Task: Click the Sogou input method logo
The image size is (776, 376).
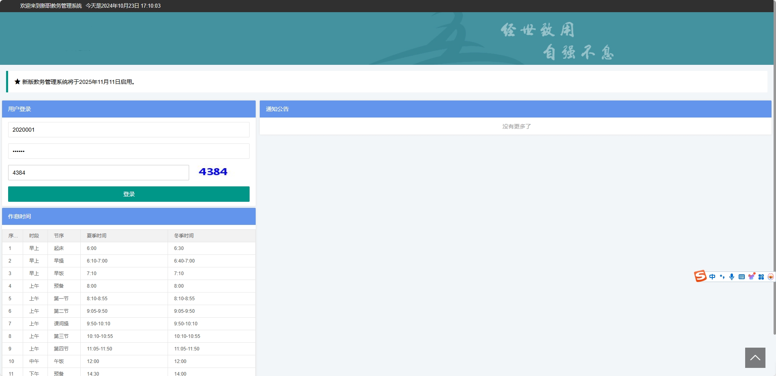Action: pos(700,276)
